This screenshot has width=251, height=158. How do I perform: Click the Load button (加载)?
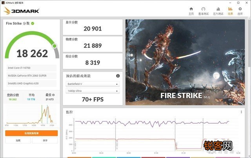click(18, 140)
